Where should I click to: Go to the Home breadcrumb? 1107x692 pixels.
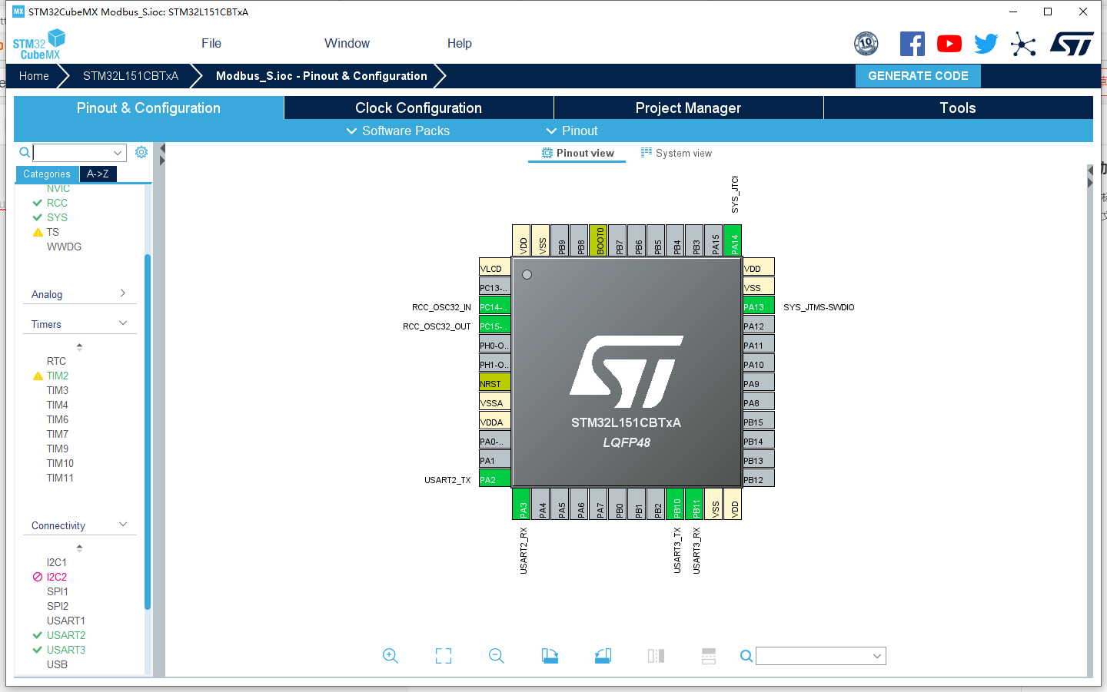point(34,75)
